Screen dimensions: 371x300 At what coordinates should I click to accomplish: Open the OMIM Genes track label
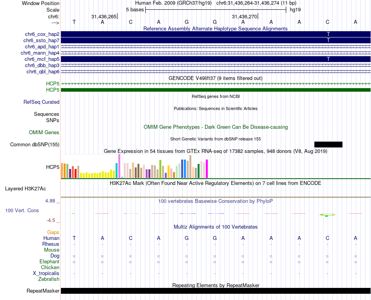[44, 132]
